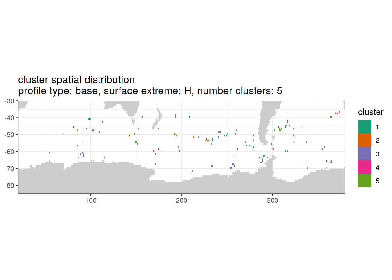
Task: Click the green cluster 5 legend swatch
Action: 365,181
